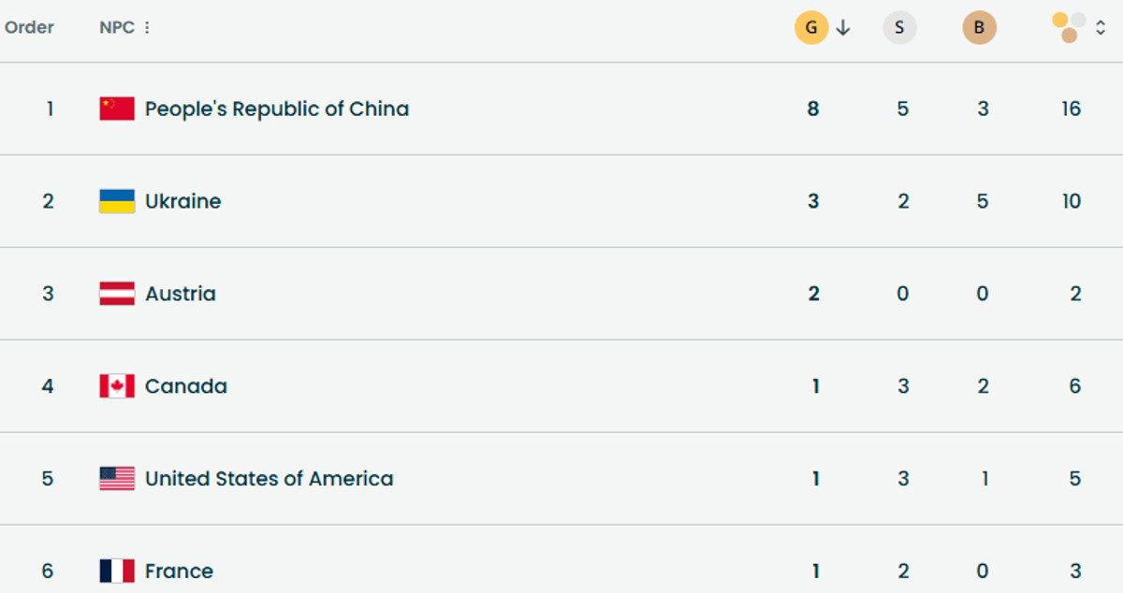Click the total medals cluster icon

pyautogui.click(x=1069, y=27)
